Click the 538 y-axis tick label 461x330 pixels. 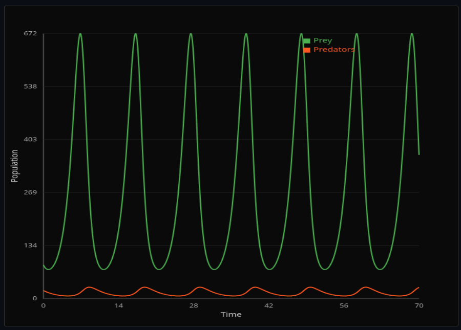coord(30,86)
